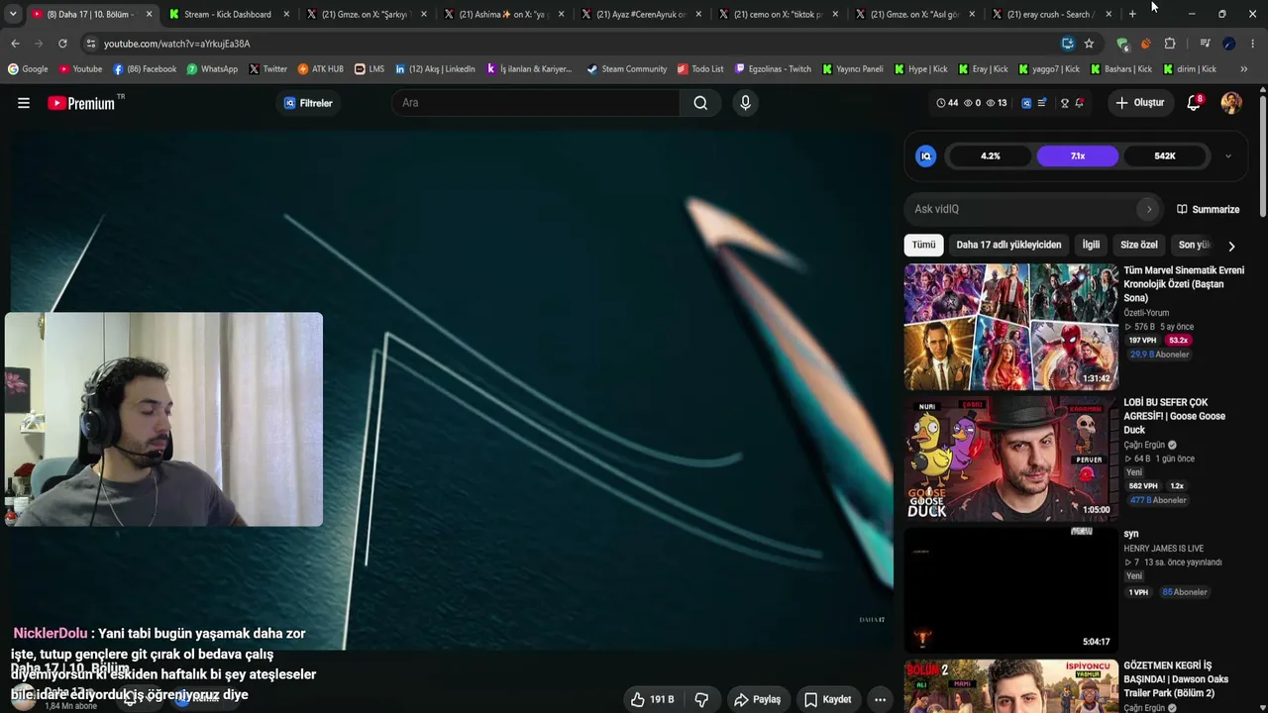
Task: Click the Kaydet save button
Action: (x=828, y=699)
